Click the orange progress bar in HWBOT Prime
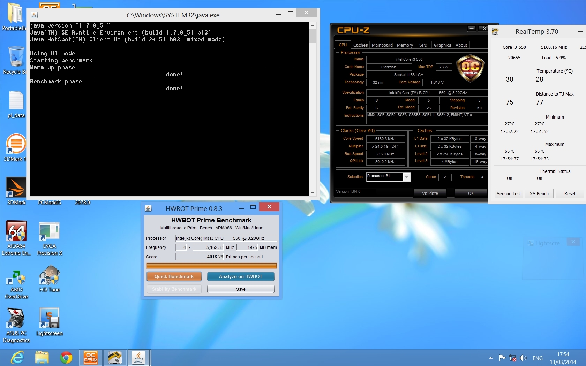The height and width of the screenshot is (366, 586). (x=211, y=266)
